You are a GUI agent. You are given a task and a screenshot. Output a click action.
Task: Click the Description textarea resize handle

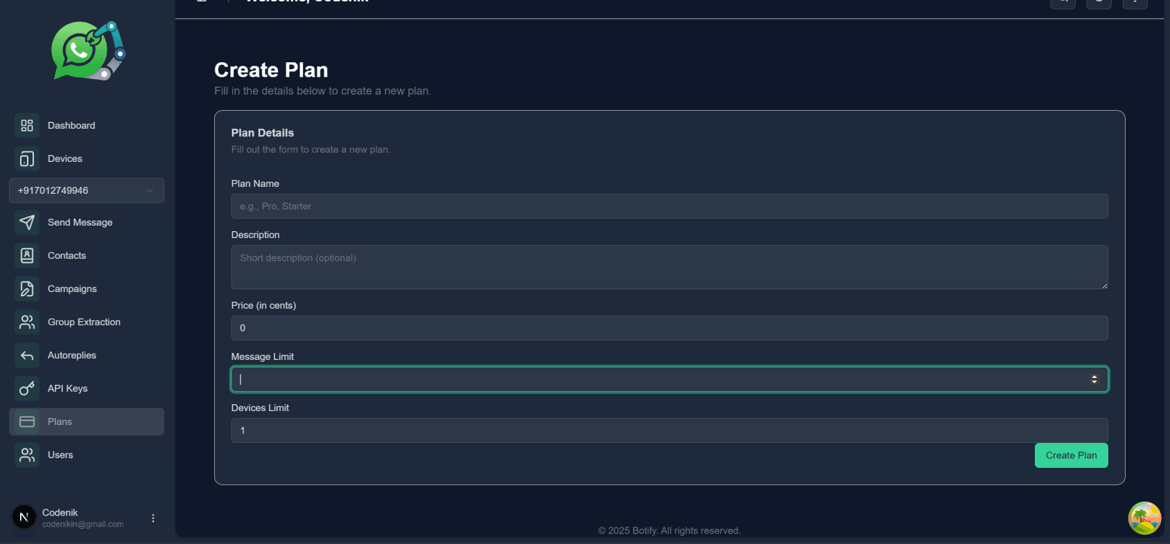(x=1104, y=285)
